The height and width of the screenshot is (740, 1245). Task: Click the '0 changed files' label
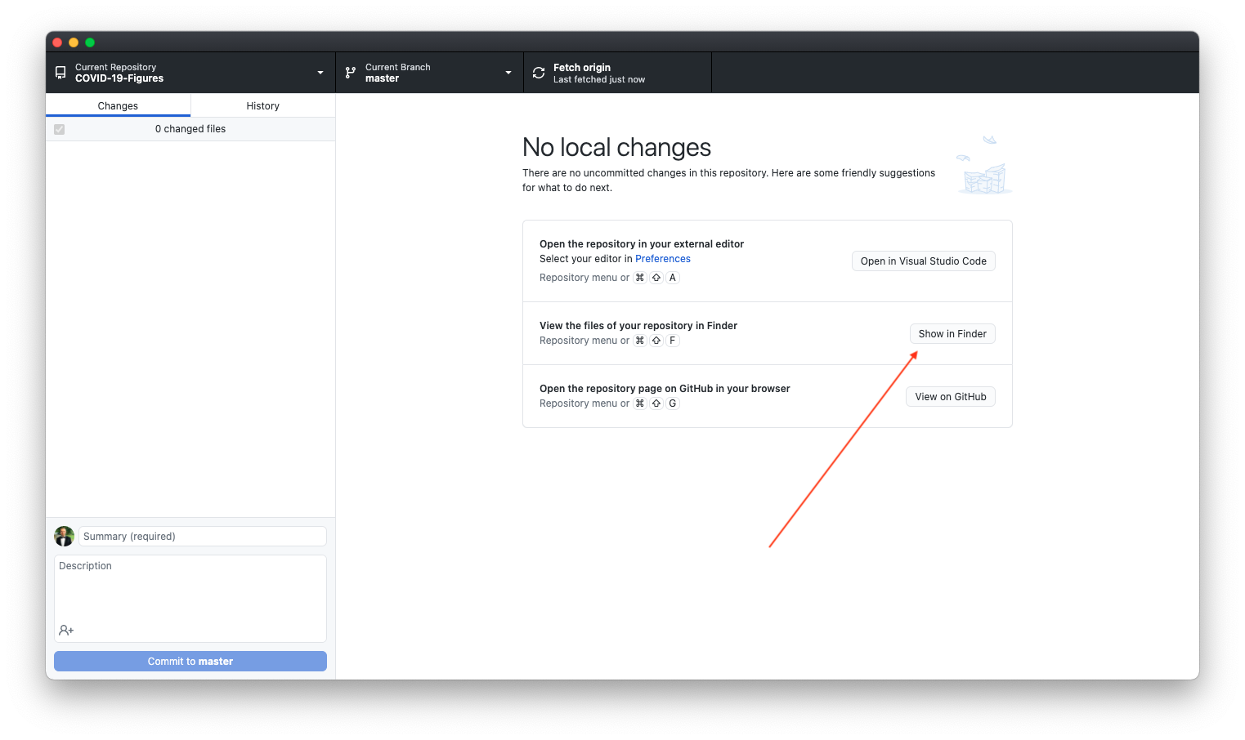(x=190, y=129)
